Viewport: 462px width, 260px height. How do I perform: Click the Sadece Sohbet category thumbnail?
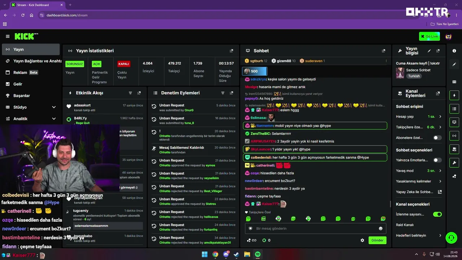coord(400,73)
